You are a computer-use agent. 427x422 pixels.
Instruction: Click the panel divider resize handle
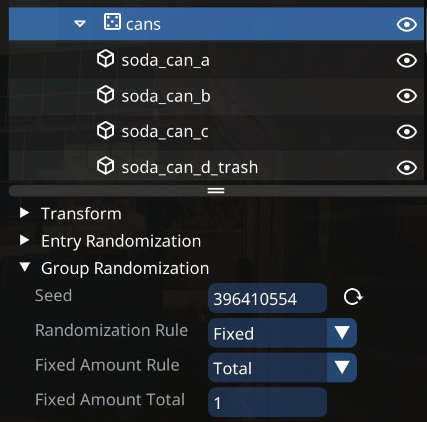(x=216, y=190)
